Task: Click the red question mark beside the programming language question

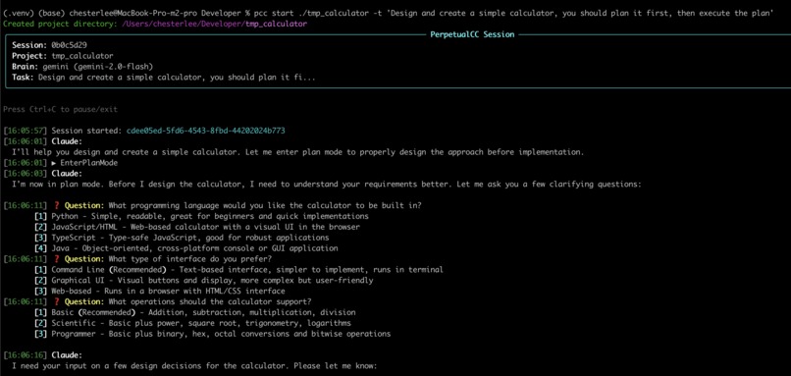Action: tap(56, 206)
